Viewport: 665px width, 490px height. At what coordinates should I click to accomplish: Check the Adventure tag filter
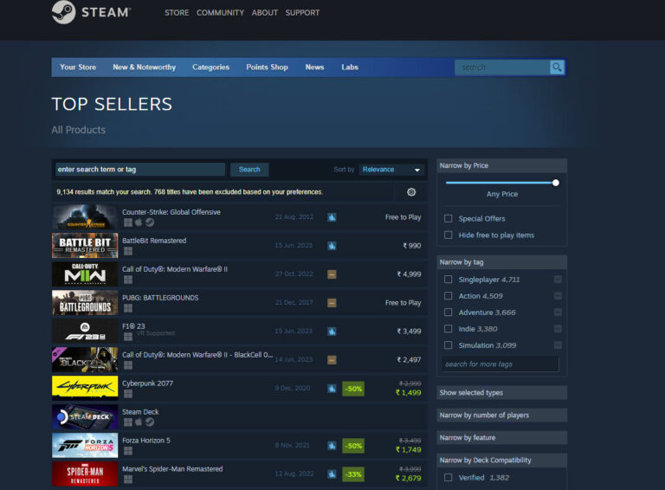coord(448,313)
